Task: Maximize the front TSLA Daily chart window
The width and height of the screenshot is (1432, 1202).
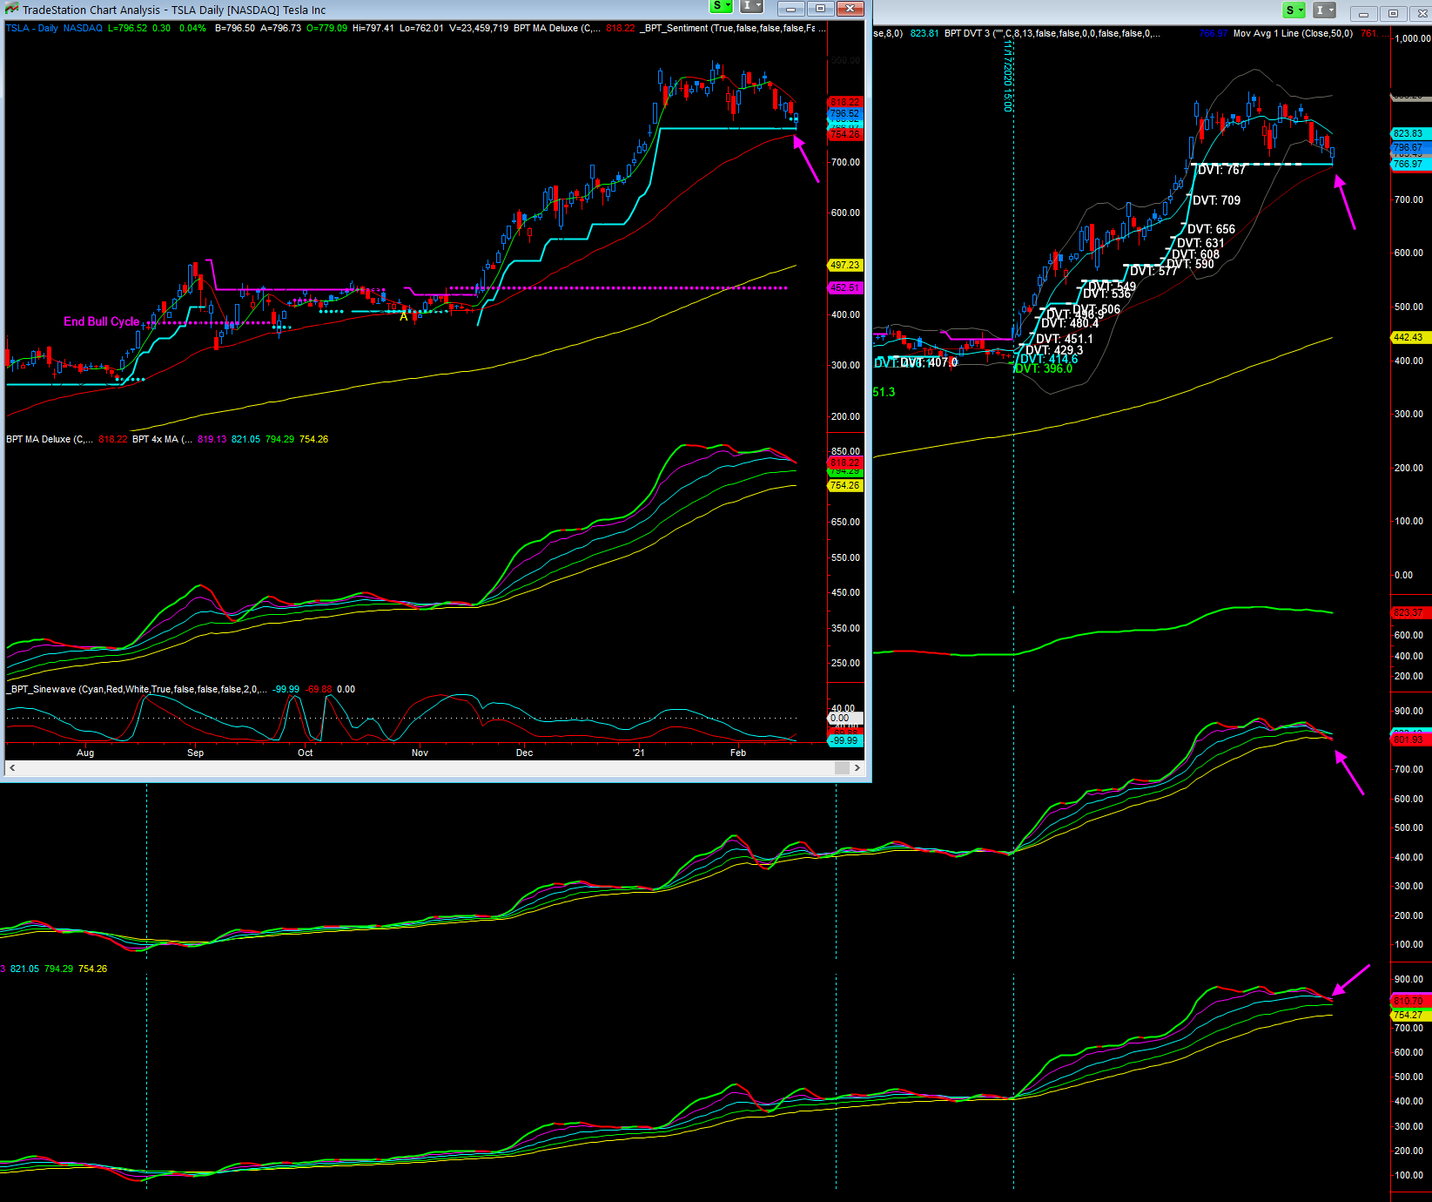Action: click(x=820, y=9)
